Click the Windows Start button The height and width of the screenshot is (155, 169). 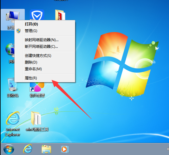[x=9, y=149]
